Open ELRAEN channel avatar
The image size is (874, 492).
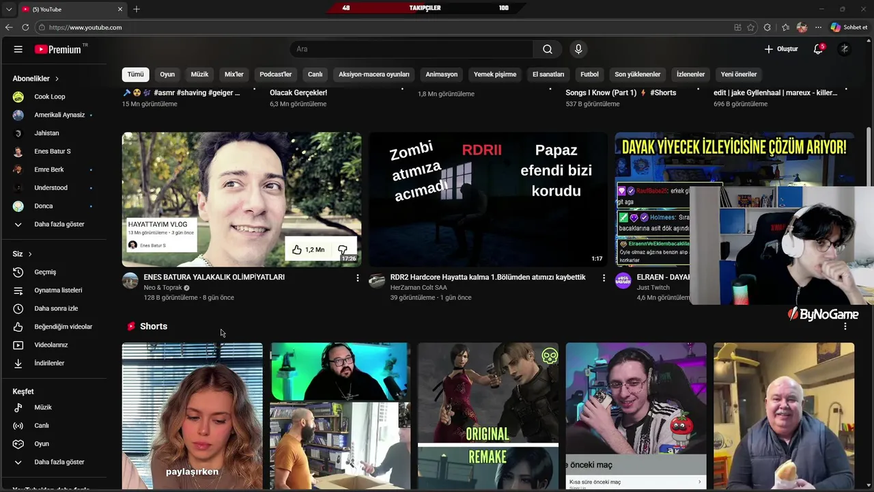pyautogui.click(x=623, y=280)
